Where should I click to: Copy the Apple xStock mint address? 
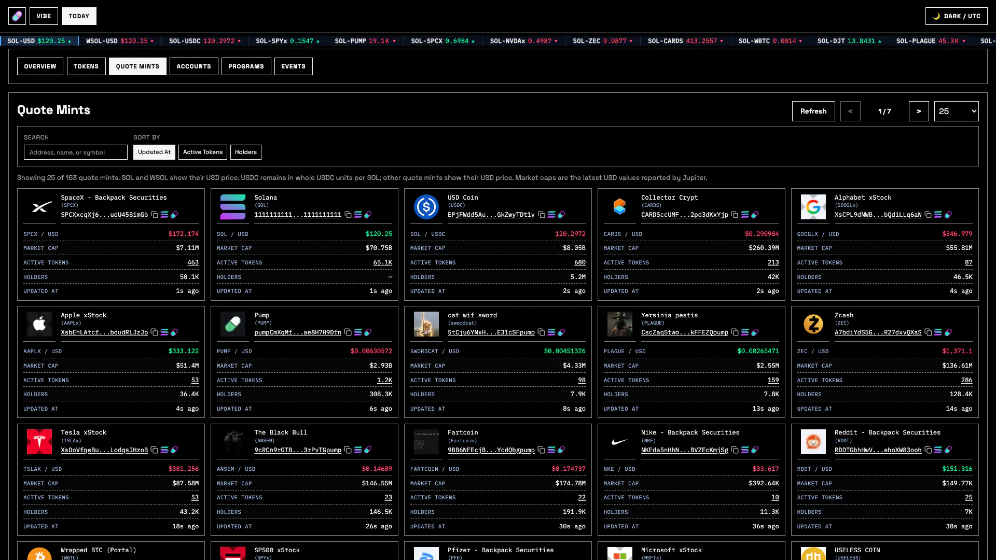pos(155,332)
